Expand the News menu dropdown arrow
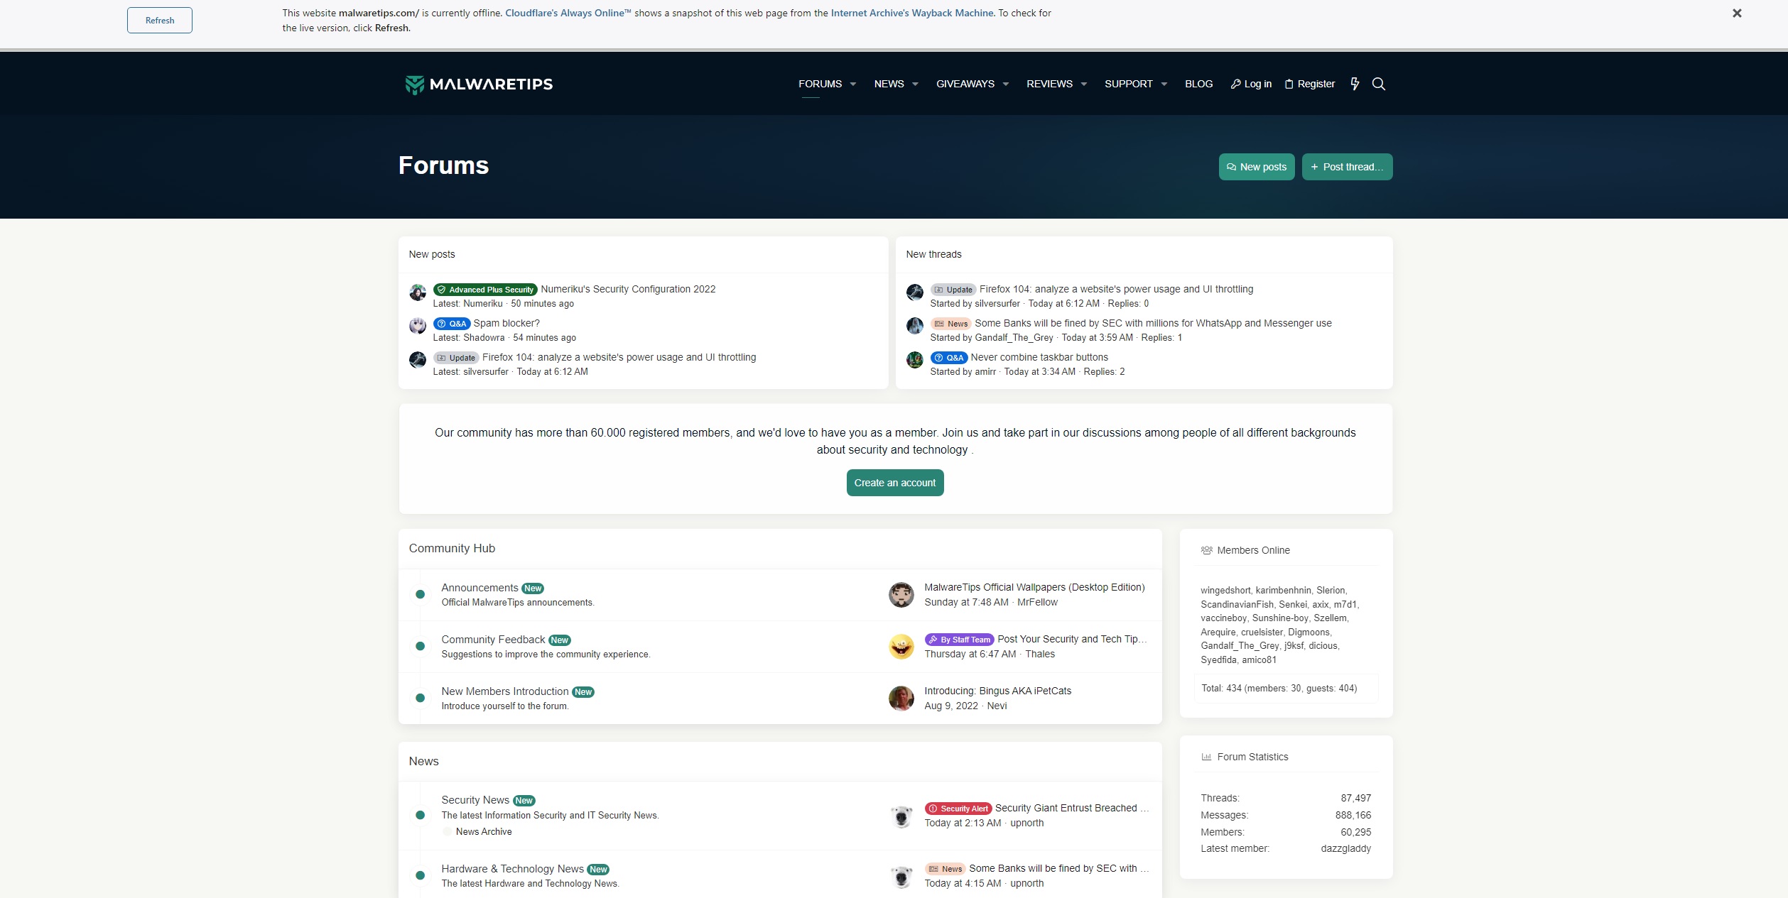The image size is (1788, 898). (915, 84)
